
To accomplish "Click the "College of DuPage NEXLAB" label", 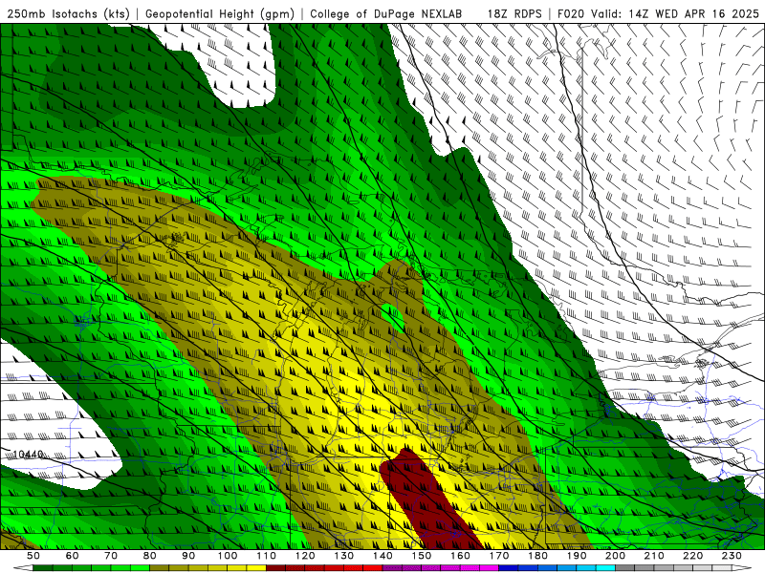I will [386, 13].
